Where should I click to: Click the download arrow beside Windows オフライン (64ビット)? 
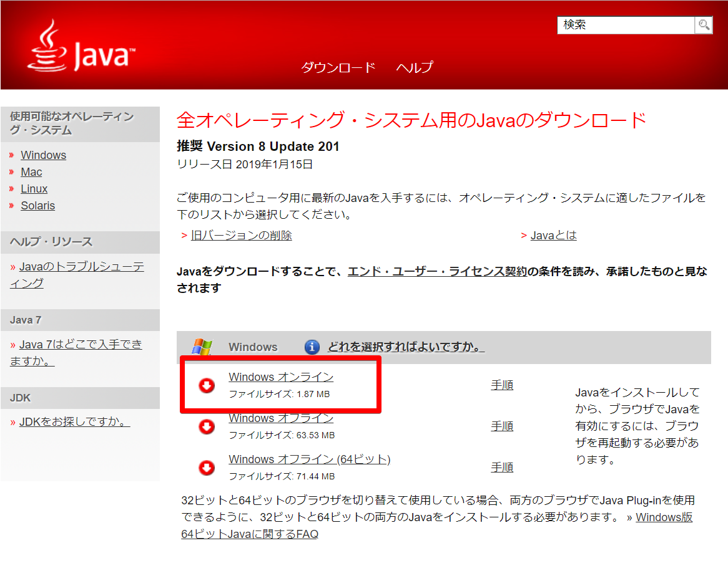[207, 467]
